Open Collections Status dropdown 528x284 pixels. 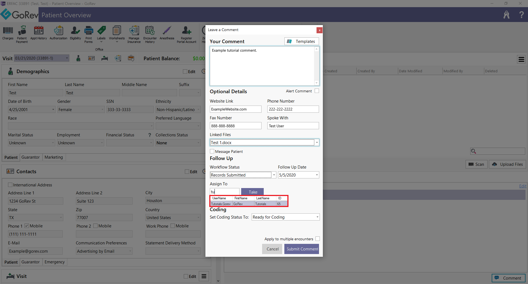click(x=198, y=143)
